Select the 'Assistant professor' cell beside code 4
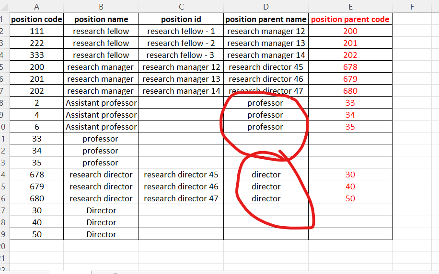The width and height of the screenshot is (439, 274). 101,115
